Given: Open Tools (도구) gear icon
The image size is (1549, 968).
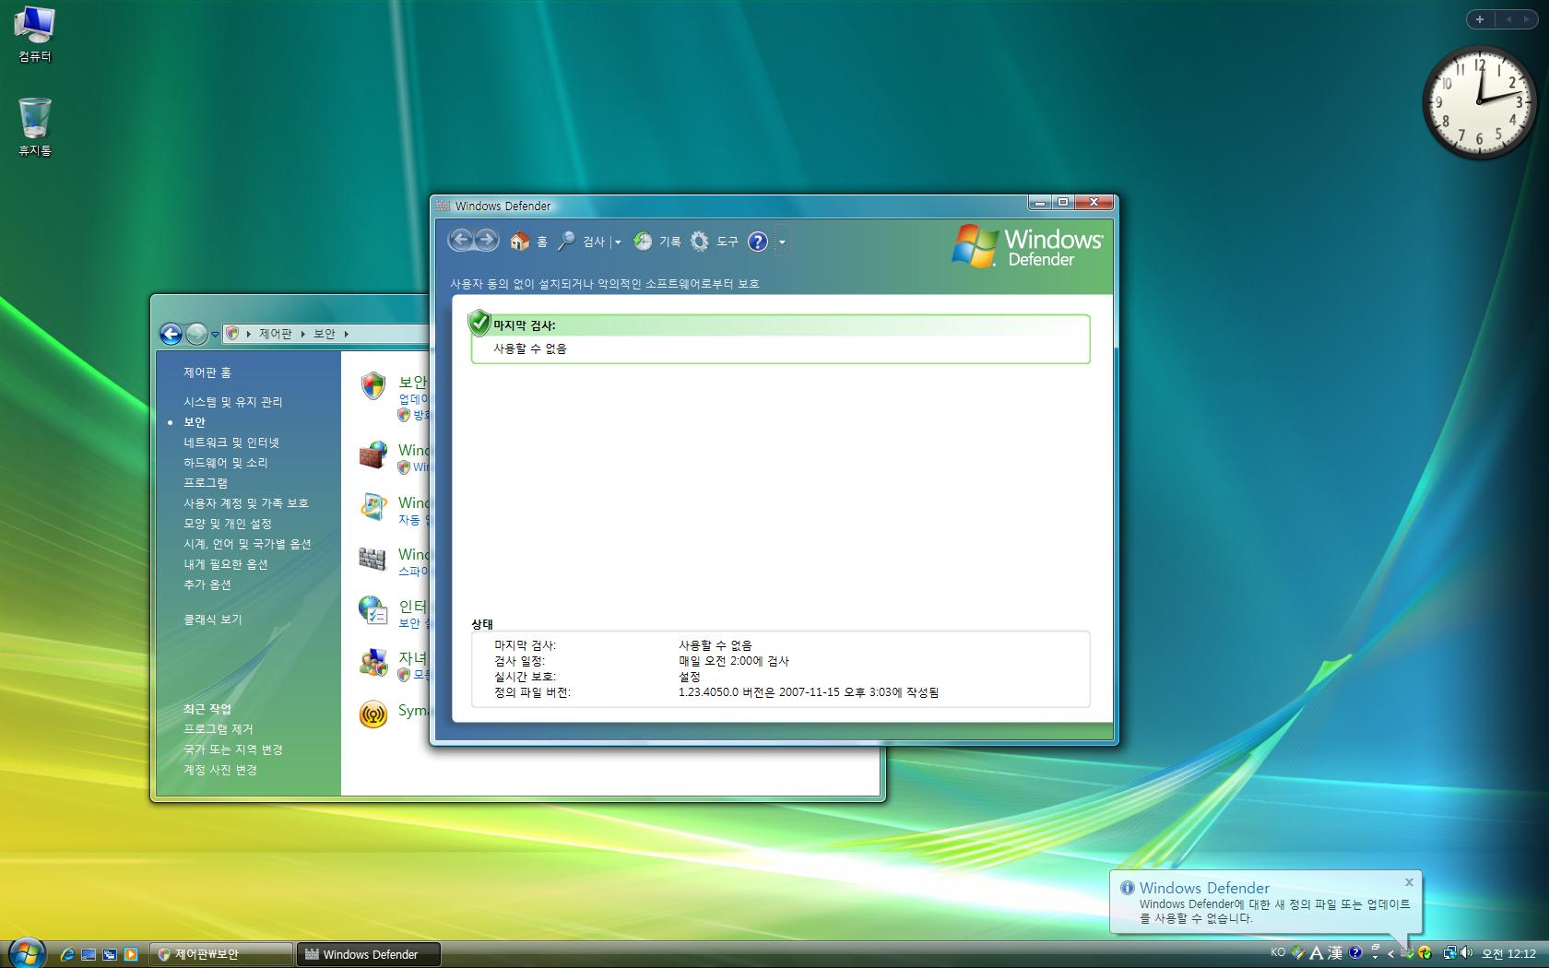Looking at the screenshot, I should click(700, 242).
